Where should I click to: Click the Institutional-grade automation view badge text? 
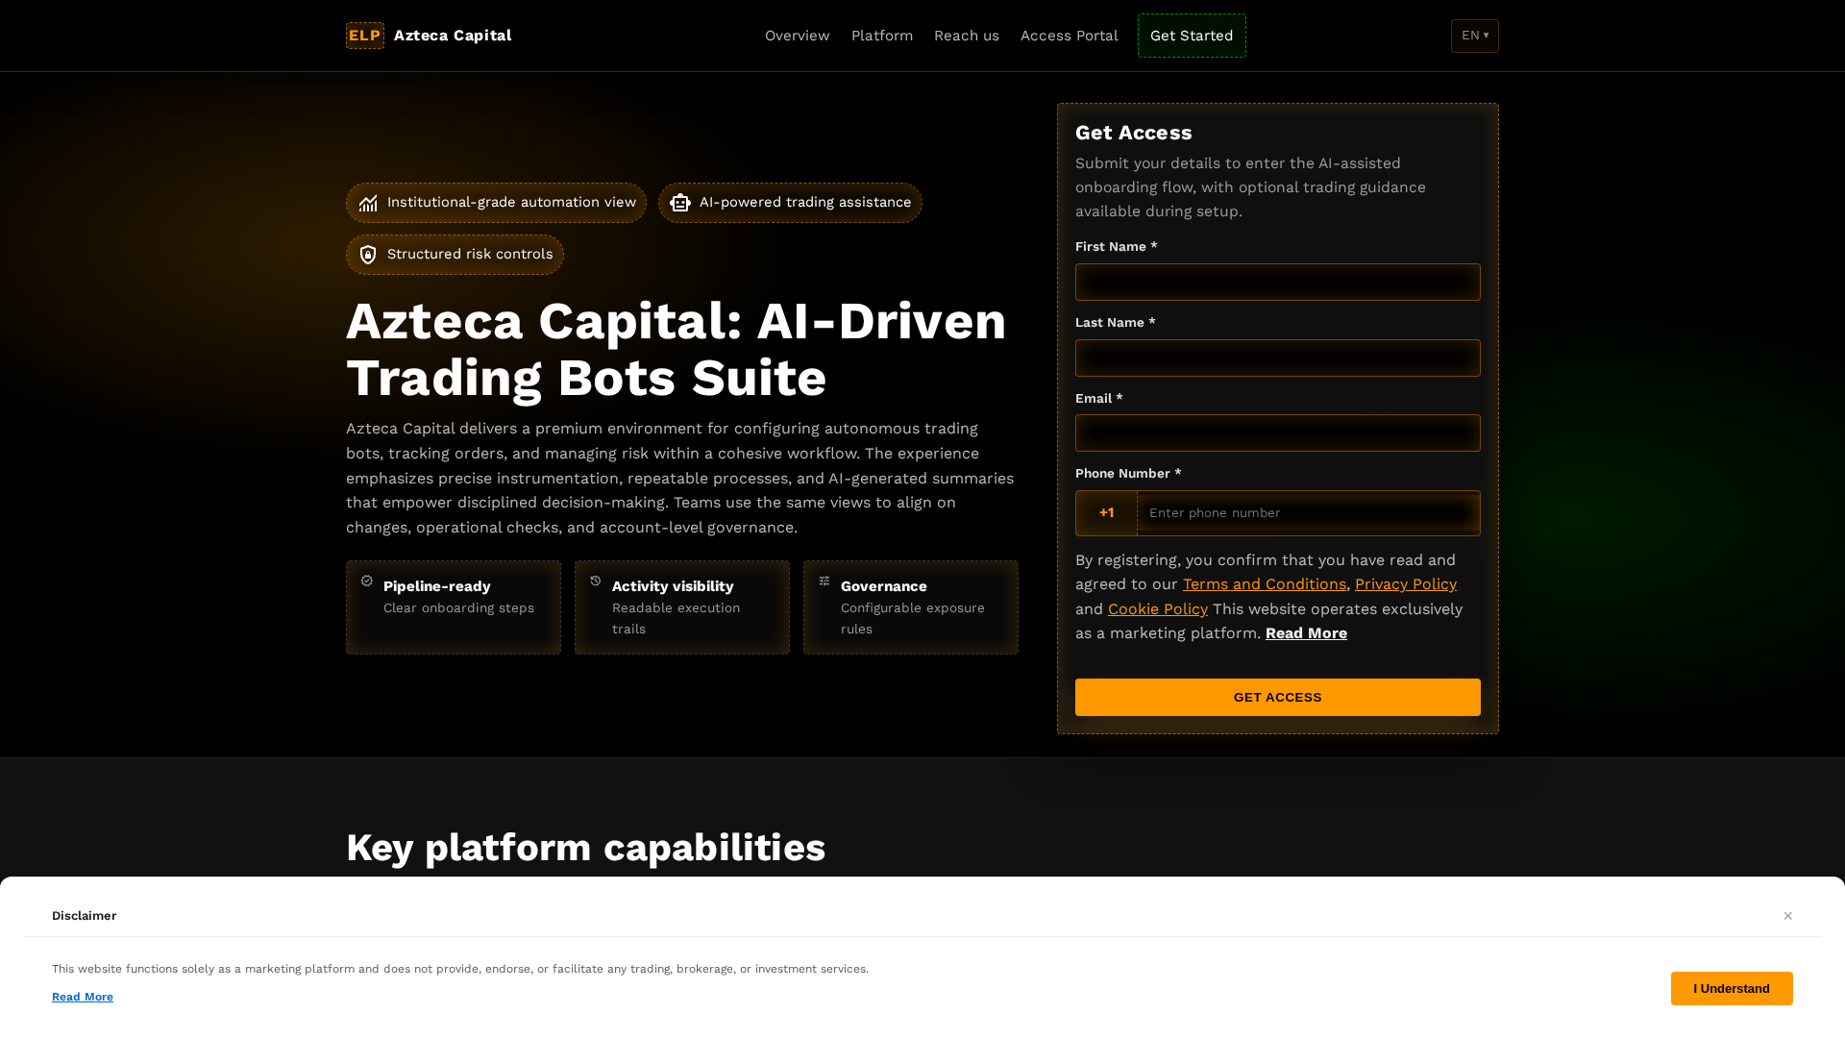511,203
